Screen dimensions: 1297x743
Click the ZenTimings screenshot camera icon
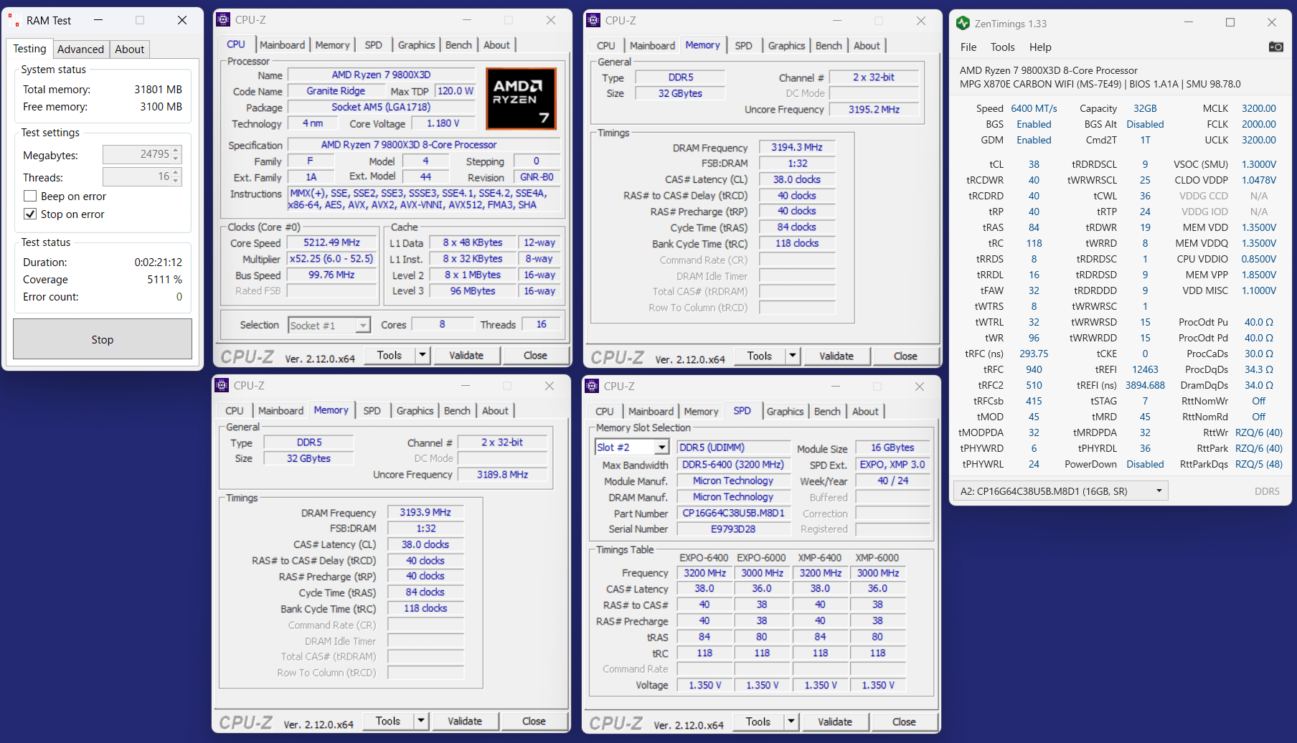pyautogui.click(x=1275, y=47)
